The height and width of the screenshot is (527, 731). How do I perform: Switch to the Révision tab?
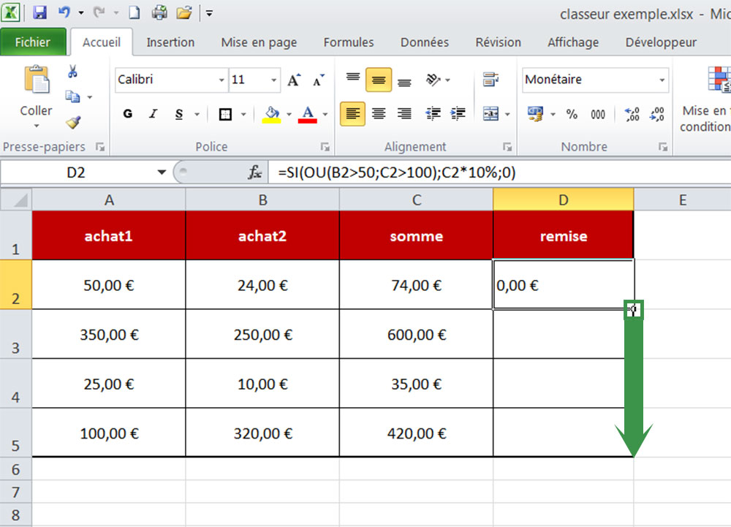(498, 42)
